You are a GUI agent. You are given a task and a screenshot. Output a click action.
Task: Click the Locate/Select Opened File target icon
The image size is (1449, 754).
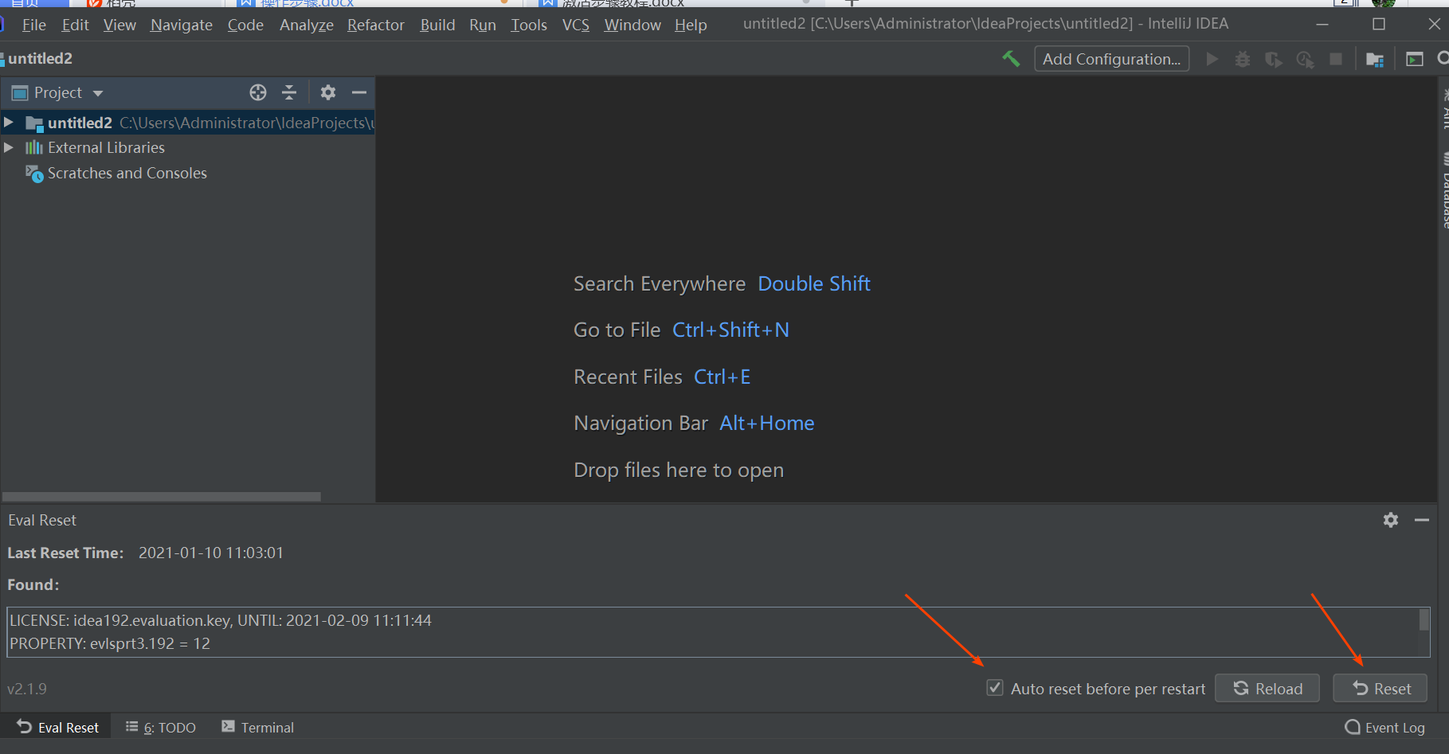257,92
